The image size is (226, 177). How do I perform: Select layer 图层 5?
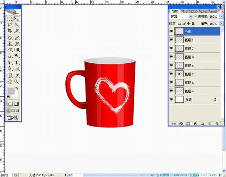pyautogui.click(x=189, y=82)
